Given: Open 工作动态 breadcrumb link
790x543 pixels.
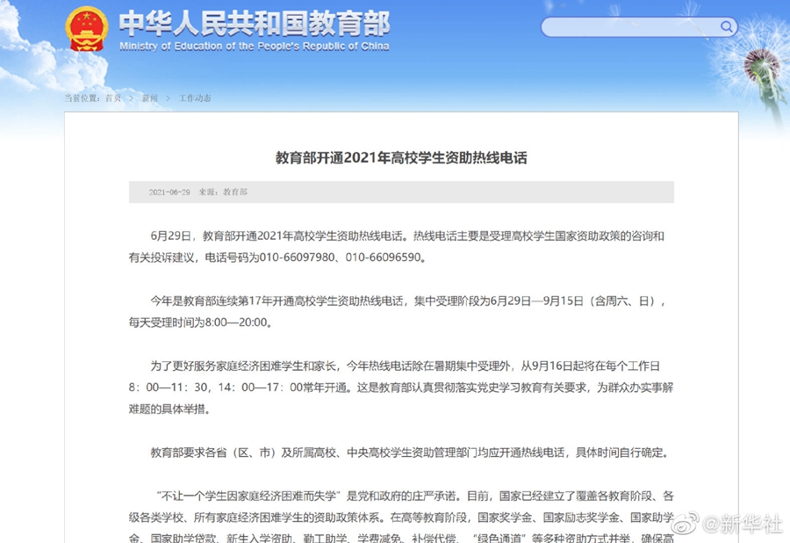Looking at the screenshot, I should tap(195, 98).
